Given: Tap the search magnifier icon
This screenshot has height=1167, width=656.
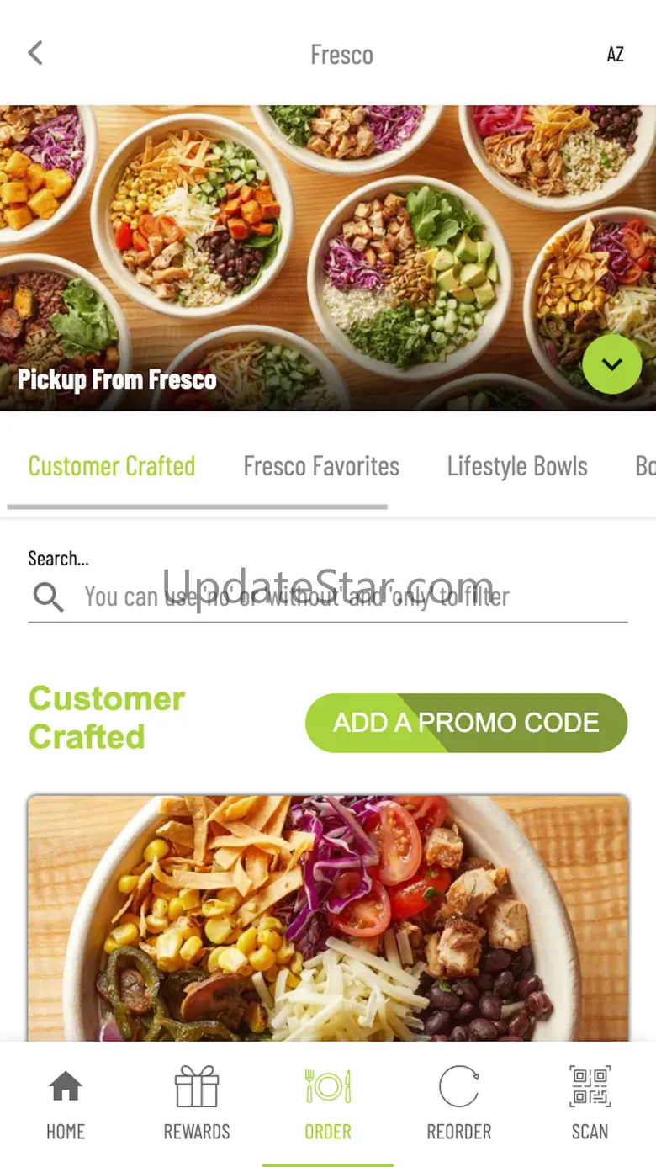Looking at the screenshot, I should 48,597.
